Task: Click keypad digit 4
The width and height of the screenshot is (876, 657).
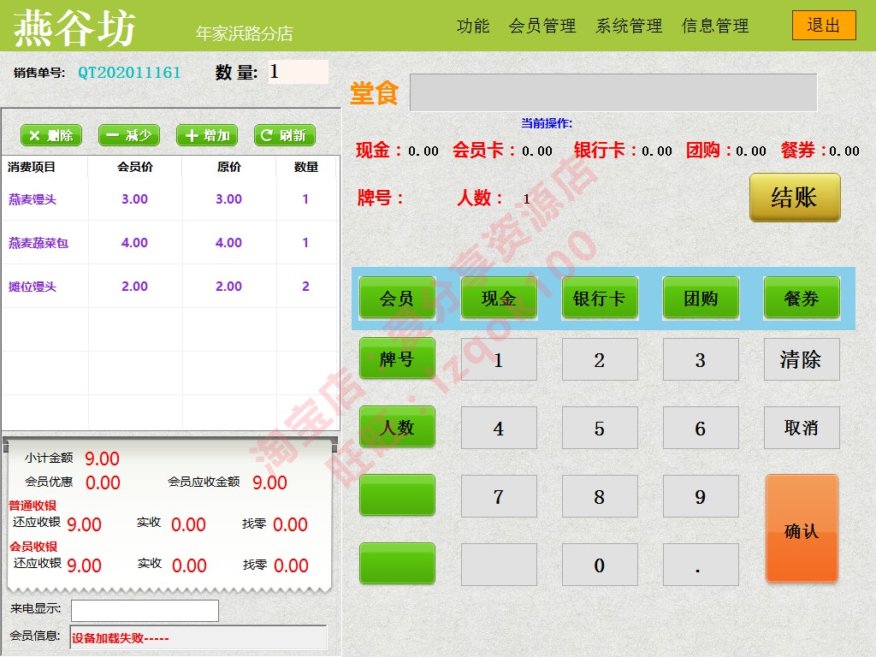Action: click(499, 428)
